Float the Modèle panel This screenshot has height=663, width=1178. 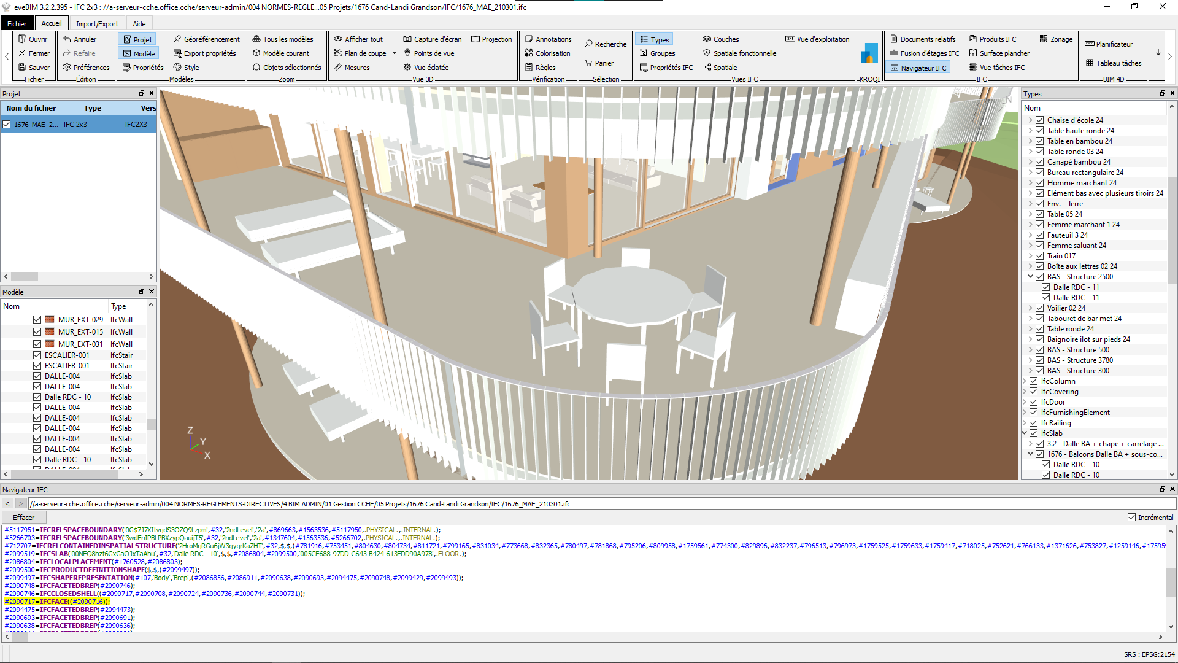click(x=142, y=292)
